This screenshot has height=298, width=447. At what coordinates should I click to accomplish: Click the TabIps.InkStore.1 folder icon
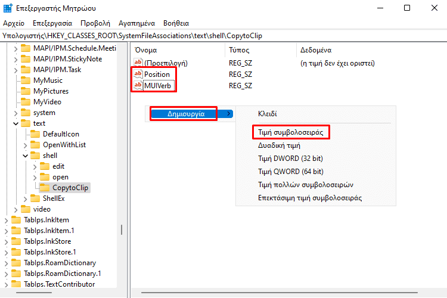(x=16, y=252)
